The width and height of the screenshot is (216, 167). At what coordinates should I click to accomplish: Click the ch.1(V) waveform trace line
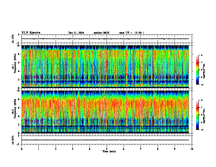point(105,39)
